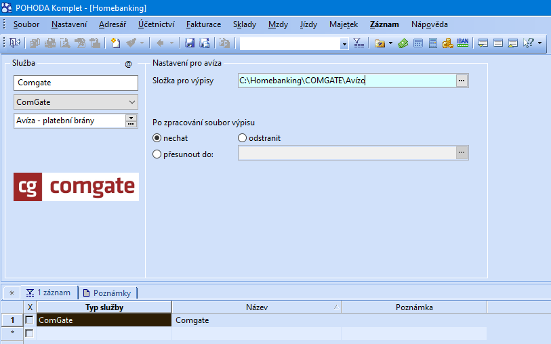This screenshot has height=344, width=551.
Task: Browse for the přesunout do target folder
Action: pyautogui.click(x=462, y=153)
